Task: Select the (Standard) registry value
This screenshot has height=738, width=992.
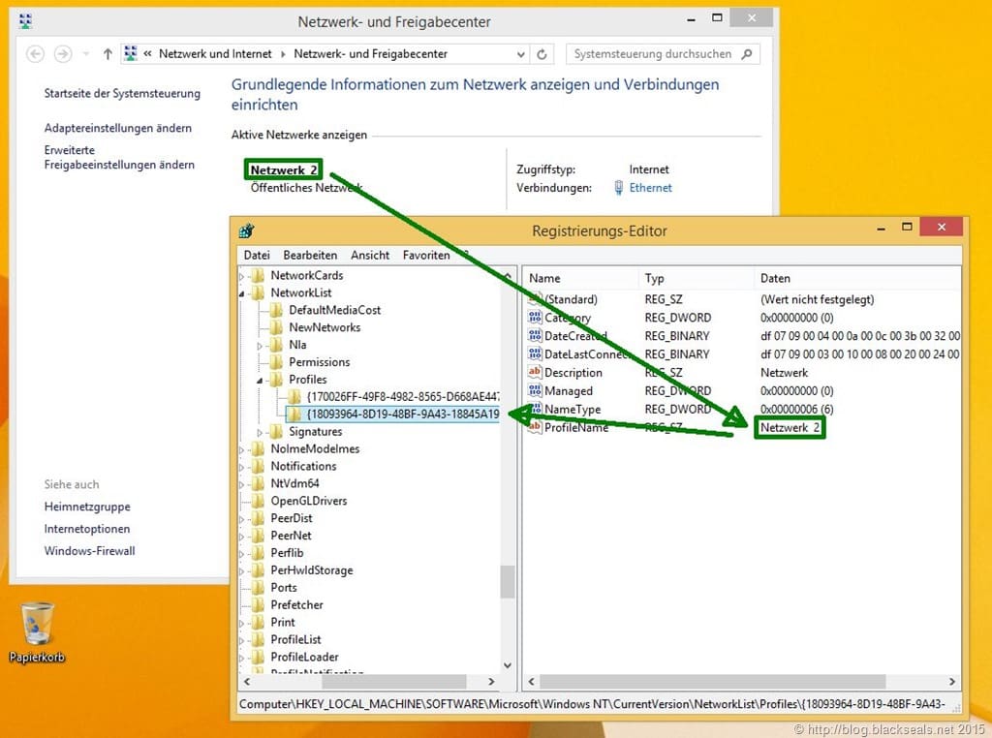Action: (571, 299)
